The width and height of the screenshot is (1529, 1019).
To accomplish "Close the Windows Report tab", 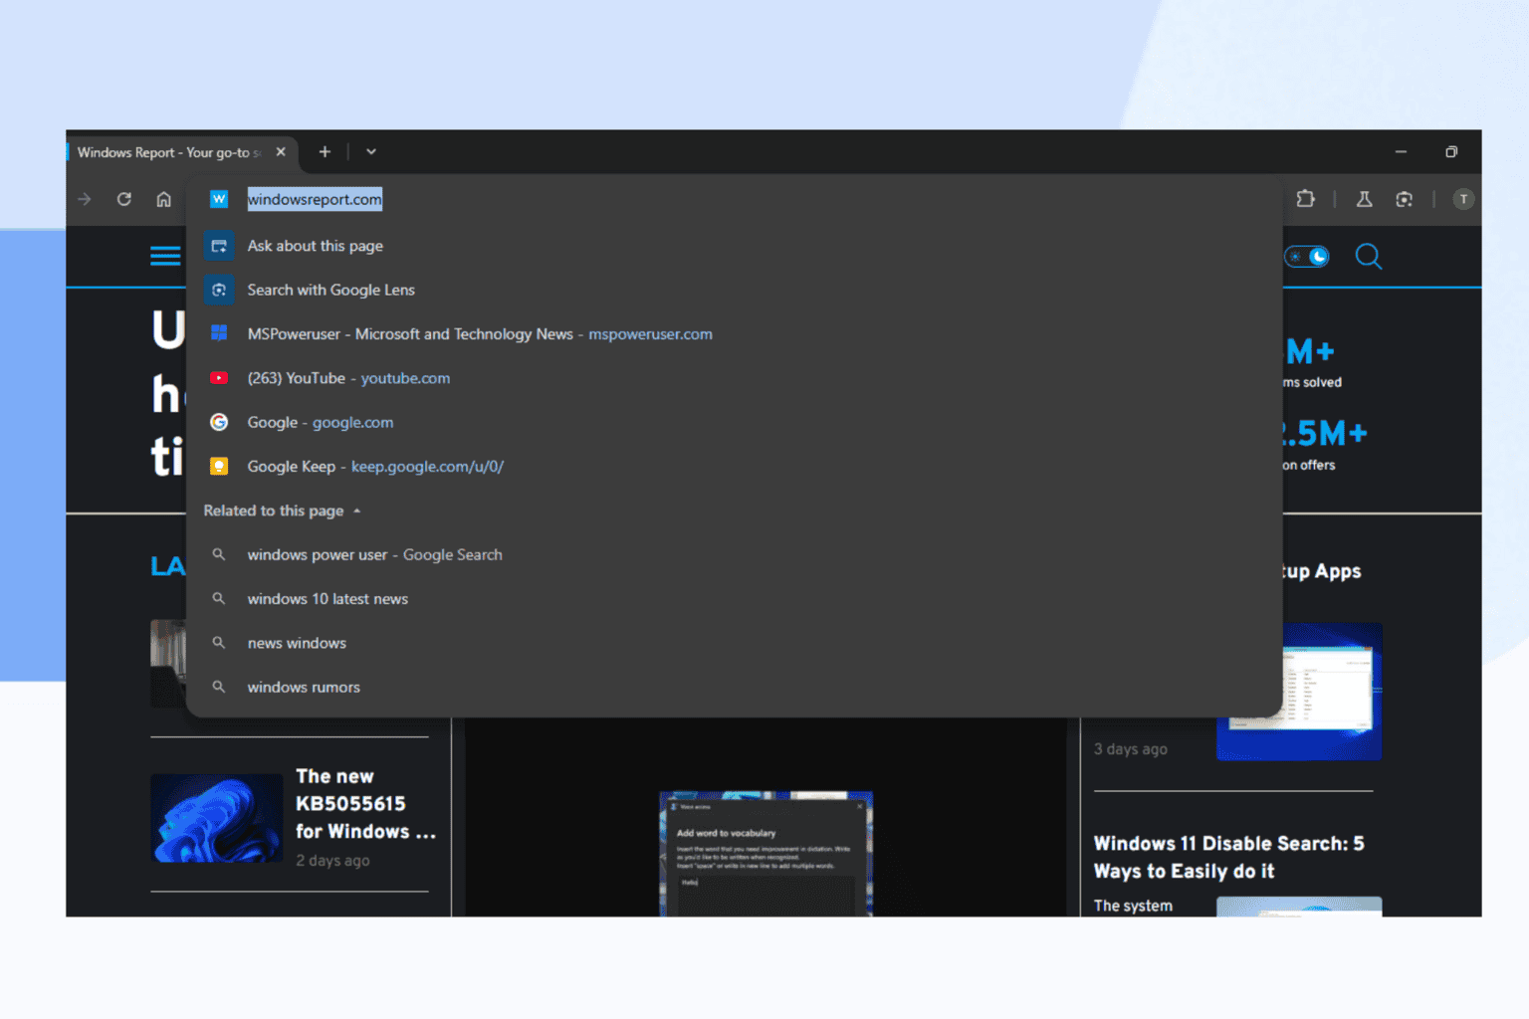I will pyautogui.click(x=281, y=152).
